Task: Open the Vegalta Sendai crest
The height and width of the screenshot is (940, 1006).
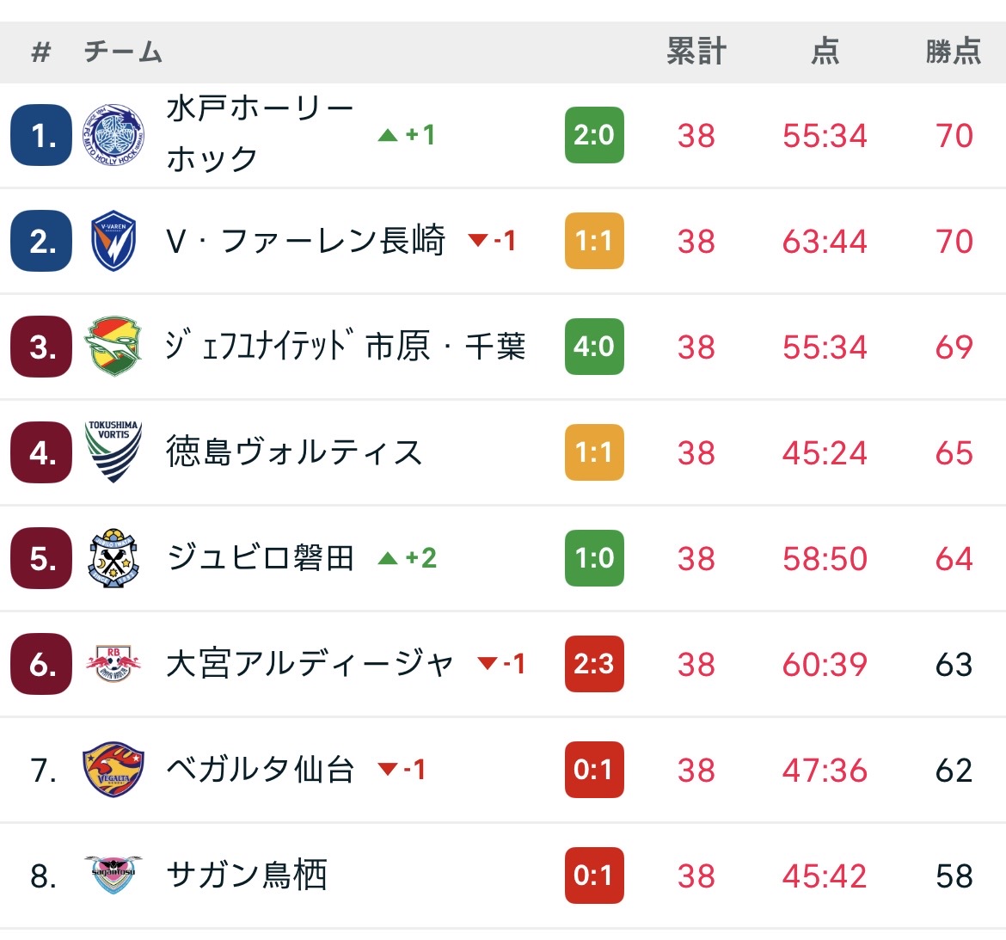Action: click(x=113, y=770)
